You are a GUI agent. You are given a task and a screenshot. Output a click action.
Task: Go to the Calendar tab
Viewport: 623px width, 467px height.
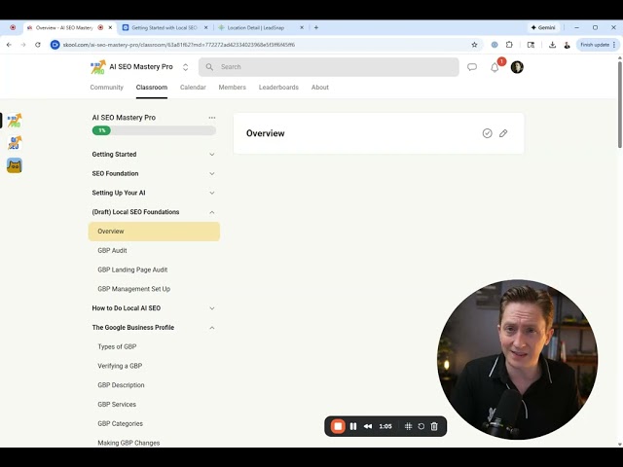(x=193, y=88)
